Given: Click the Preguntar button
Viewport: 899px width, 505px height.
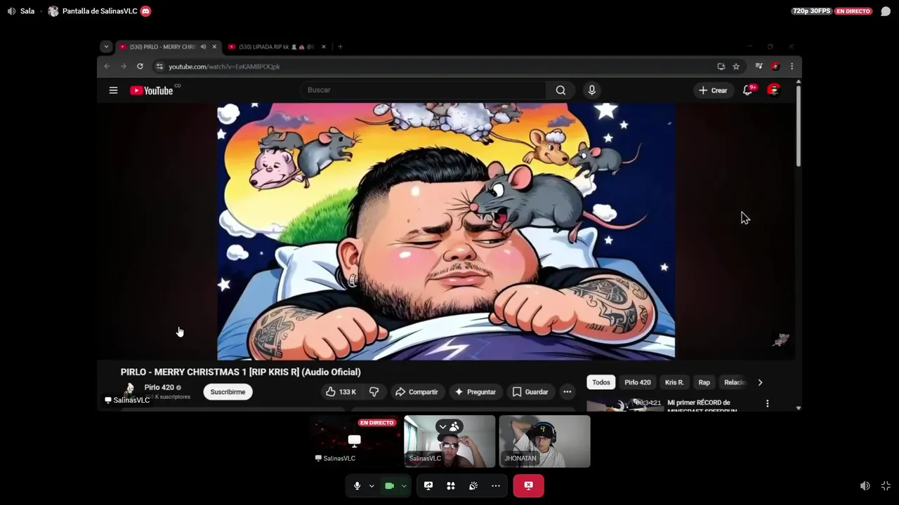Looking at the screenshot, I should pyautogui.click(x=475, y=392).
